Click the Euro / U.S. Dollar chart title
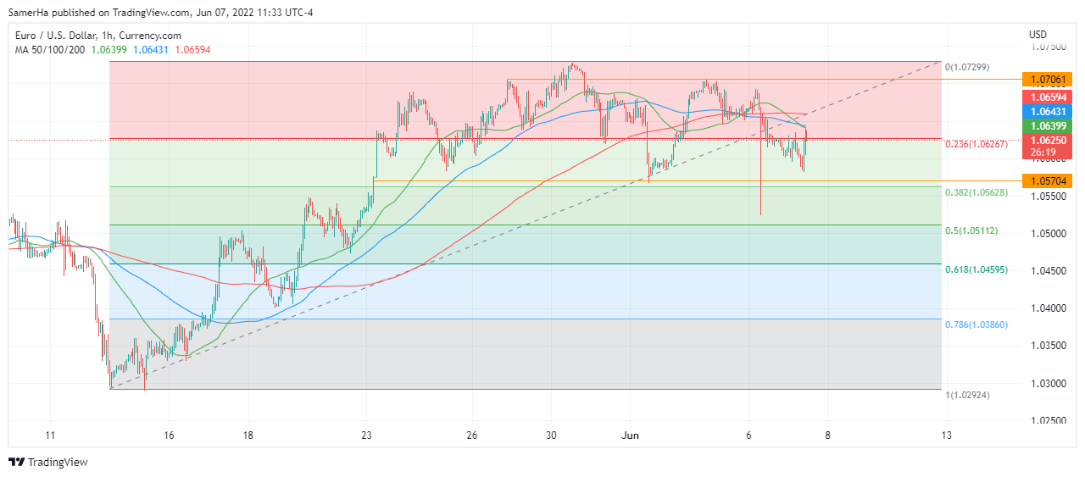 97,36
